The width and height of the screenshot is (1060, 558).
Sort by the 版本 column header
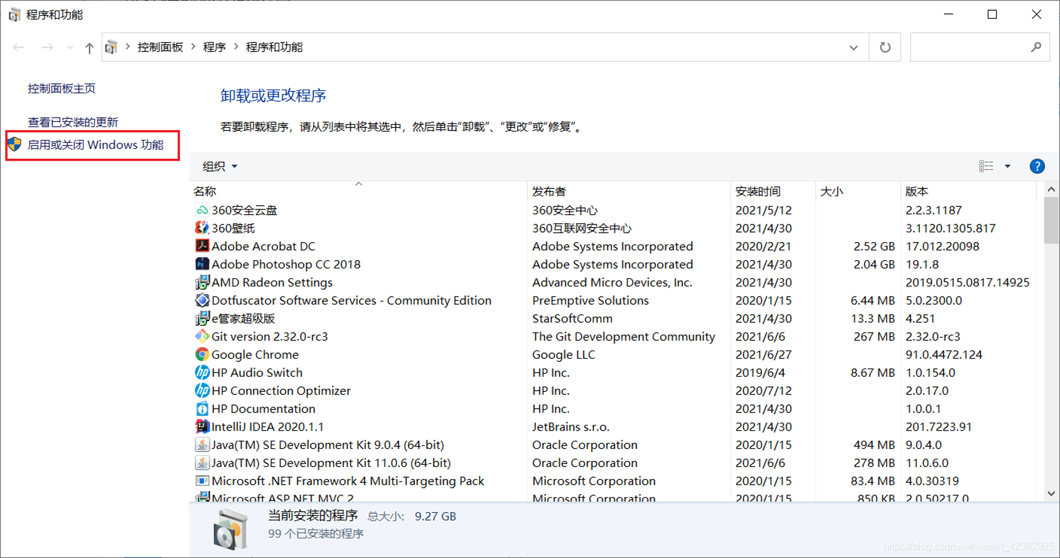[x=968, y=191]
